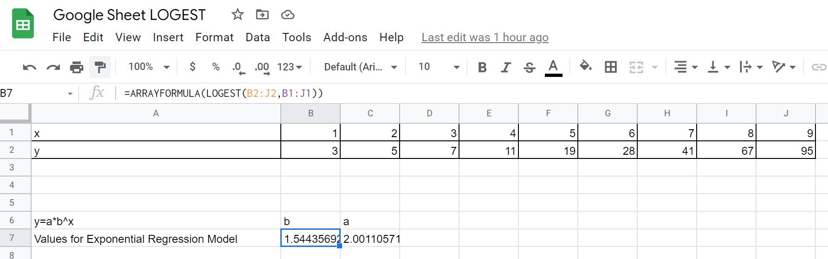828x259 pixels.
Task: Increase decimal places
Action: click(x=262, y=68)
